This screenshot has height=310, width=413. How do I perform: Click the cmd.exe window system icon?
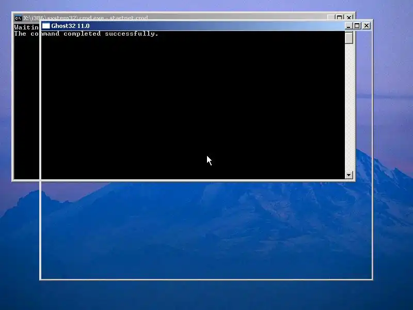pyautogui.click(x=18, y=18)
